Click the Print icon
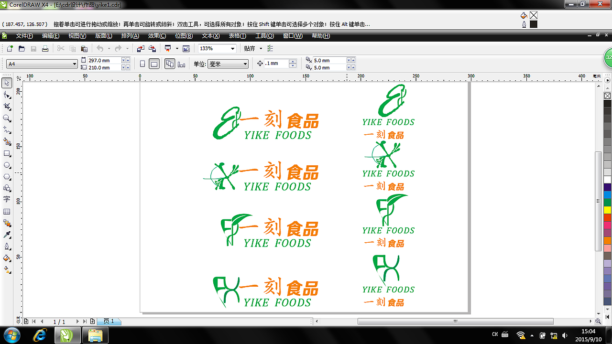Image resolution: width=612 pixels, height=344 pixels. [x=45, y=48]
